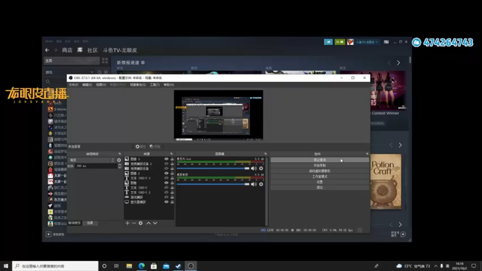
Task: Hide the 图像 3 source
Action: click(166, 159)
